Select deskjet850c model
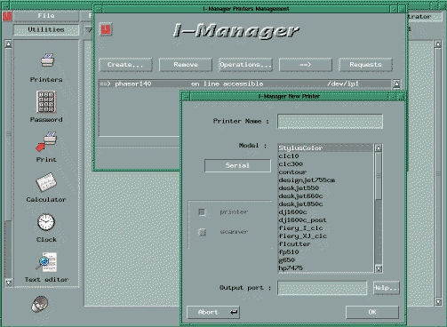447x327 pixels. (x=325, y=203)
